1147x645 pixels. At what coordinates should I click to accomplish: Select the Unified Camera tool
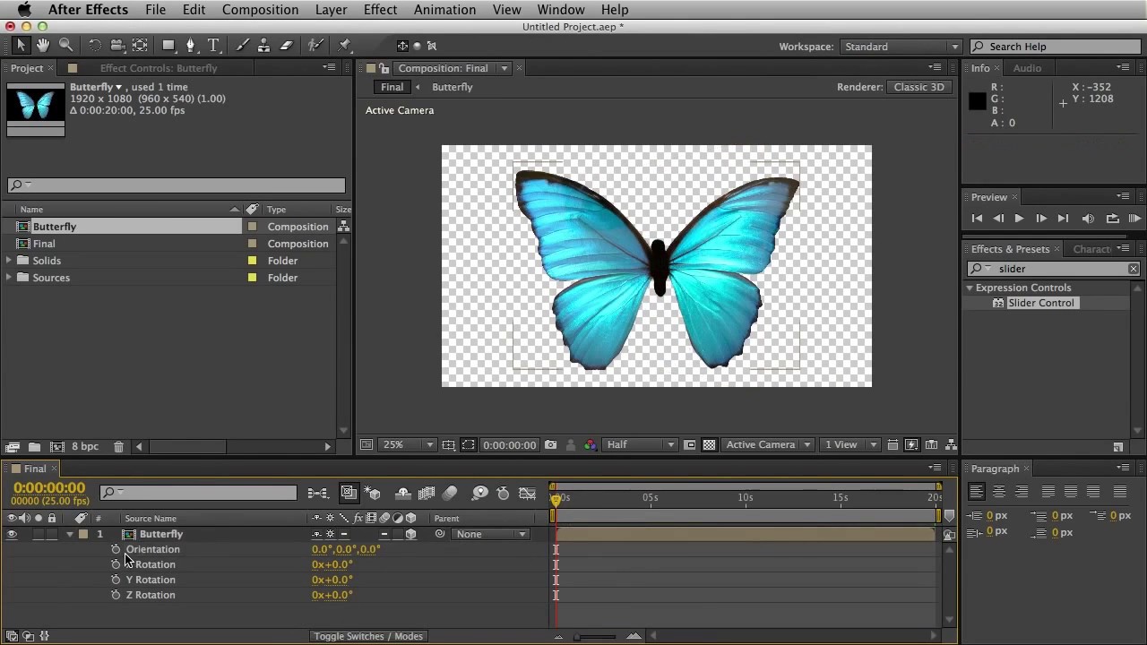[x=117, y=45]
